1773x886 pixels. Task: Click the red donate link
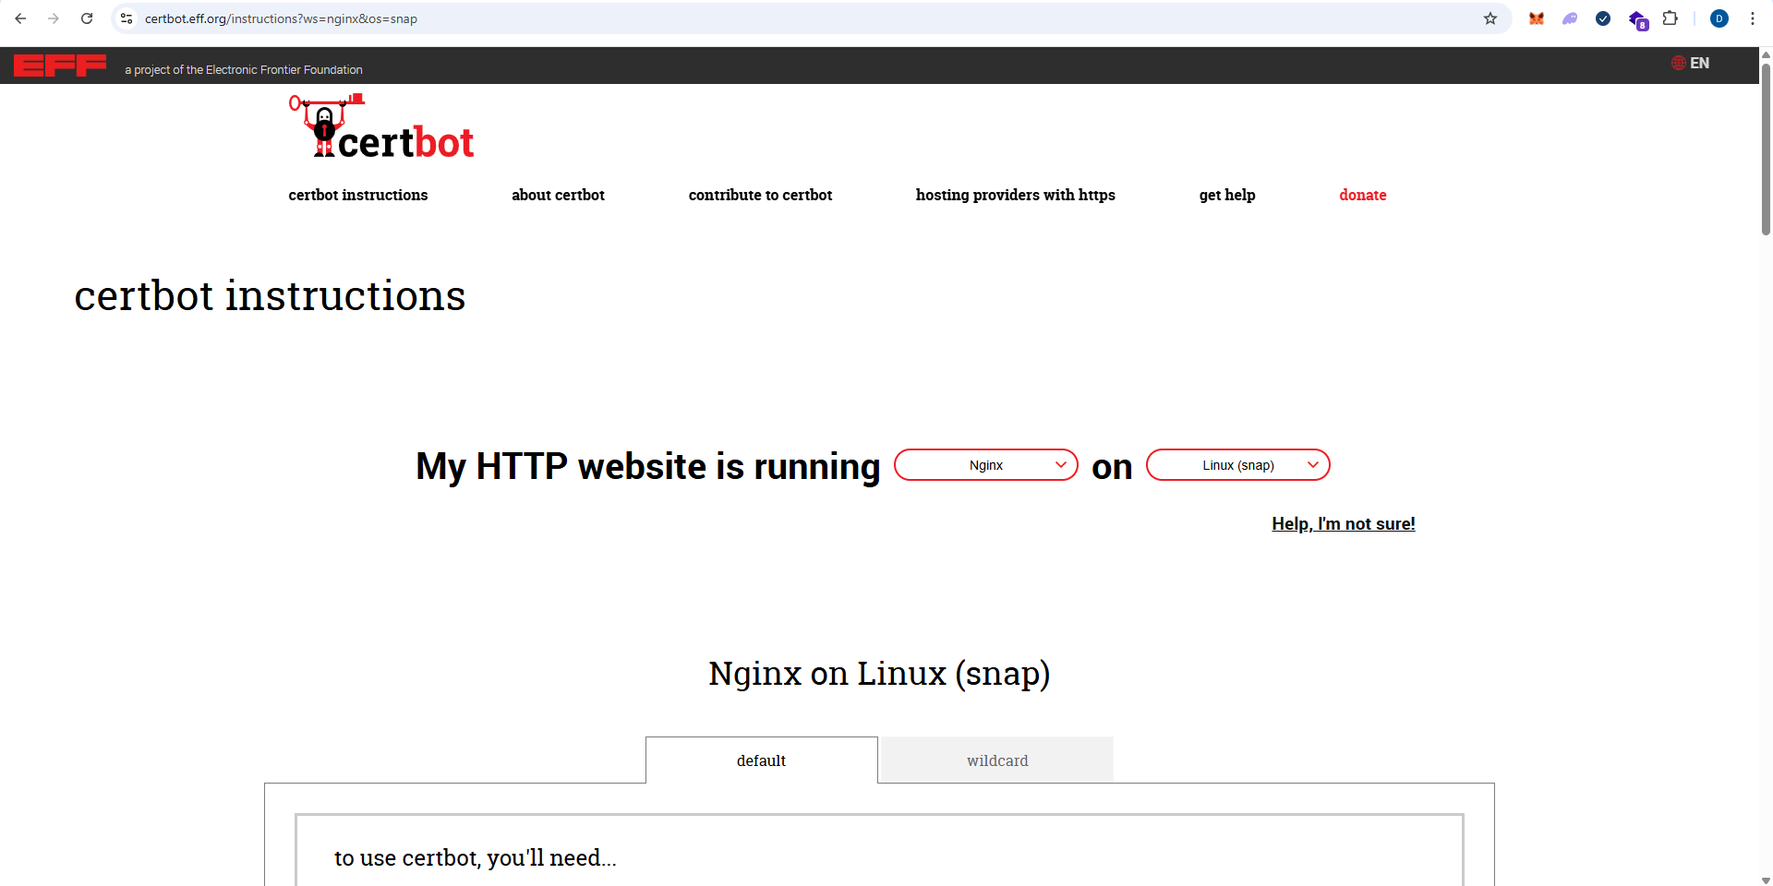tap(1362, 195)
